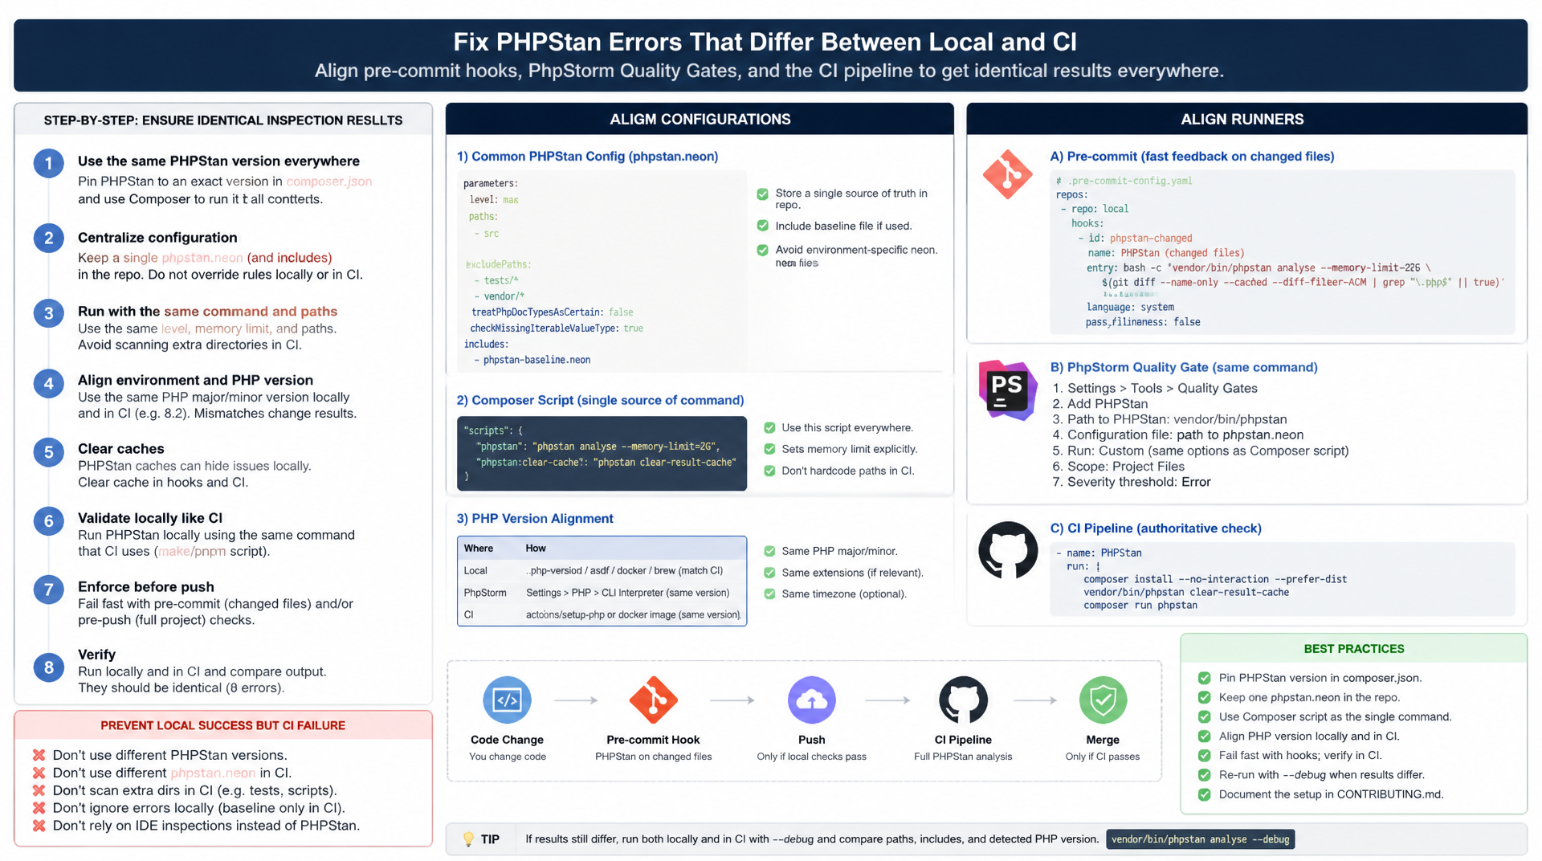Viewport: 1542px width, 861px height.
Task: Click the phpstan.neon link in step 2
Action: pos(202,258)
